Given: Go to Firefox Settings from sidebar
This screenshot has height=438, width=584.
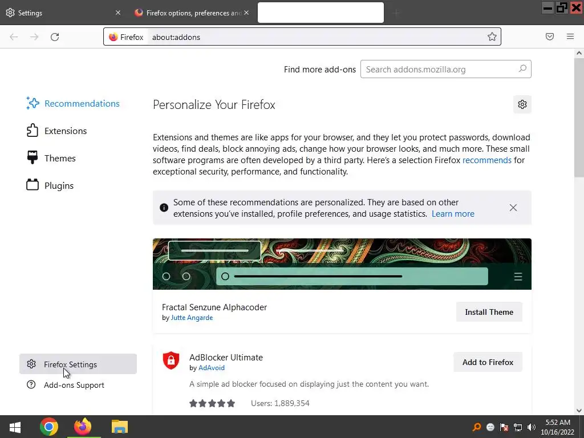Looking at the screenshot, I should (78, 364).
